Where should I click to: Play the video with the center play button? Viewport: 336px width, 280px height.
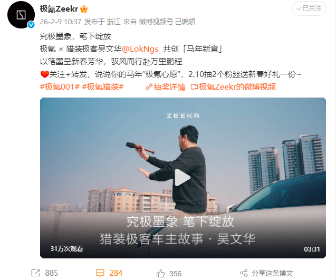(x=183, y=178)
